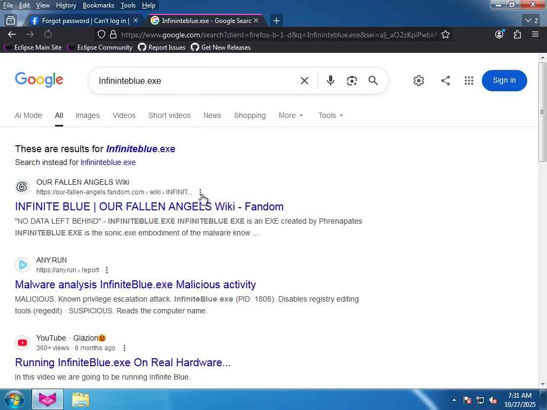Select the Videos search tab

124,115
